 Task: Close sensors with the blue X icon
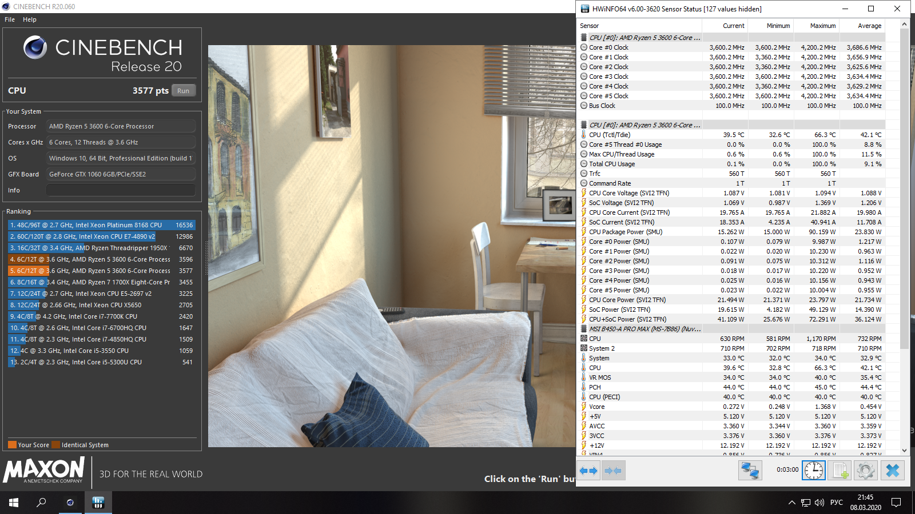coord(892,471)
